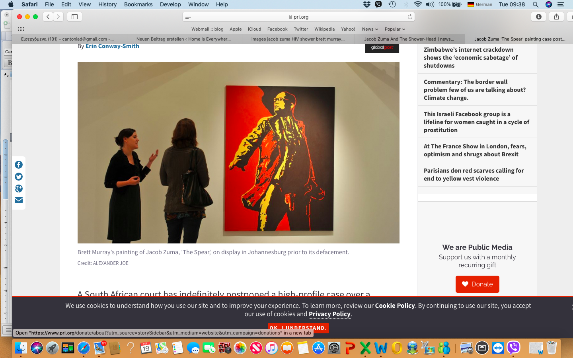Open Launchpad rocket icon in Dock
This screenshot has height=358, width=573.
[52, 348]
